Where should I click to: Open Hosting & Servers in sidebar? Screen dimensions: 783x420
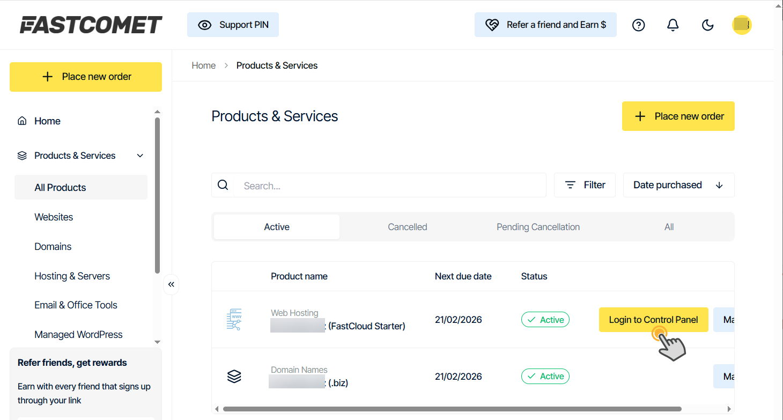(x=72, y=276)
